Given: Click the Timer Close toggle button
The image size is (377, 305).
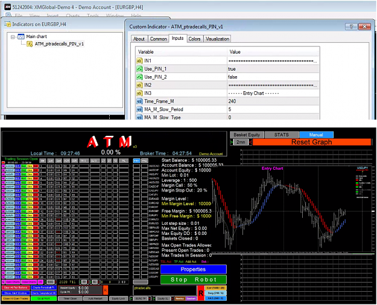Looking at the screenshot, I should tap(70, 298).
